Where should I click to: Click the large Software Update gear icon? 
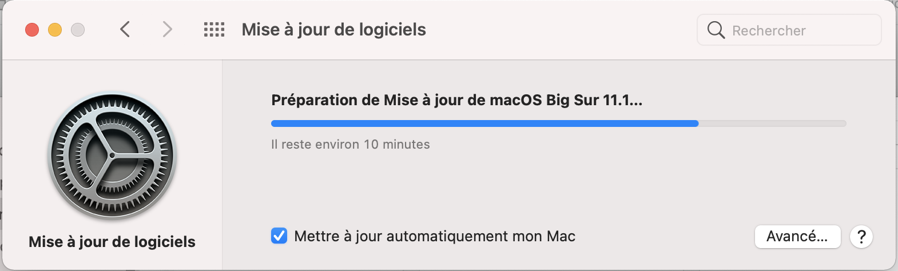[x=112, y=156]
